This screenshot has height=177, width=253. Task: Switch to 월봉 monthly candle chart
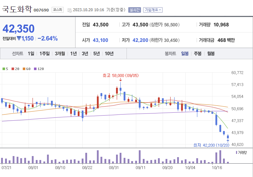coord(211,53)
